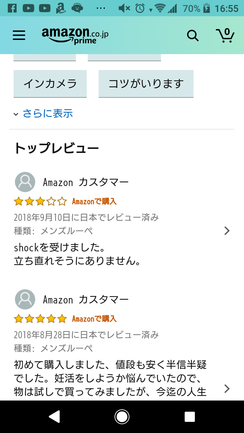244x433 pixels.
Task: Open first review via right chevron
Action: (227, 231)
